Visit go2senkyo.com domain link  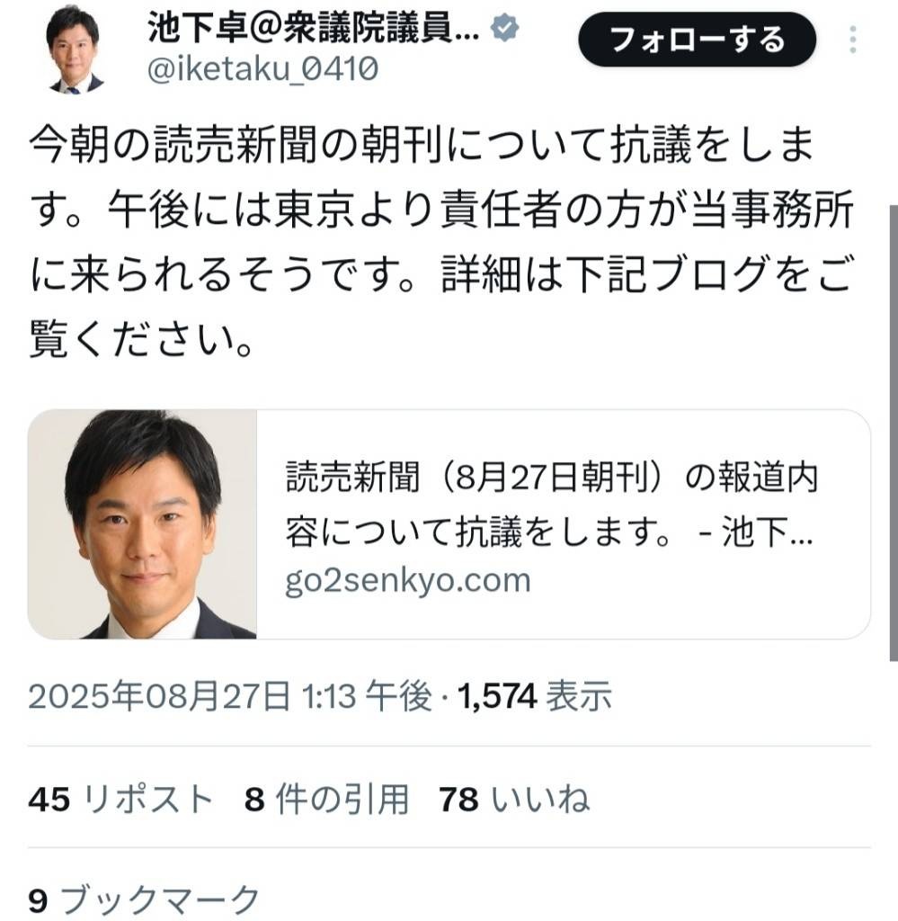click(408, 580)
